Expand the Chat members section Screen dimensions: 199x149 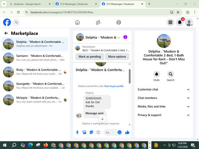164,98
